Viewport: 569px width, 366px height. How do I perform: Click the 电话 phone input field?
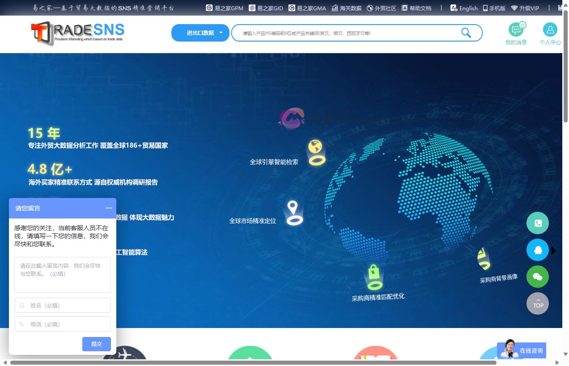coord(63,324)
